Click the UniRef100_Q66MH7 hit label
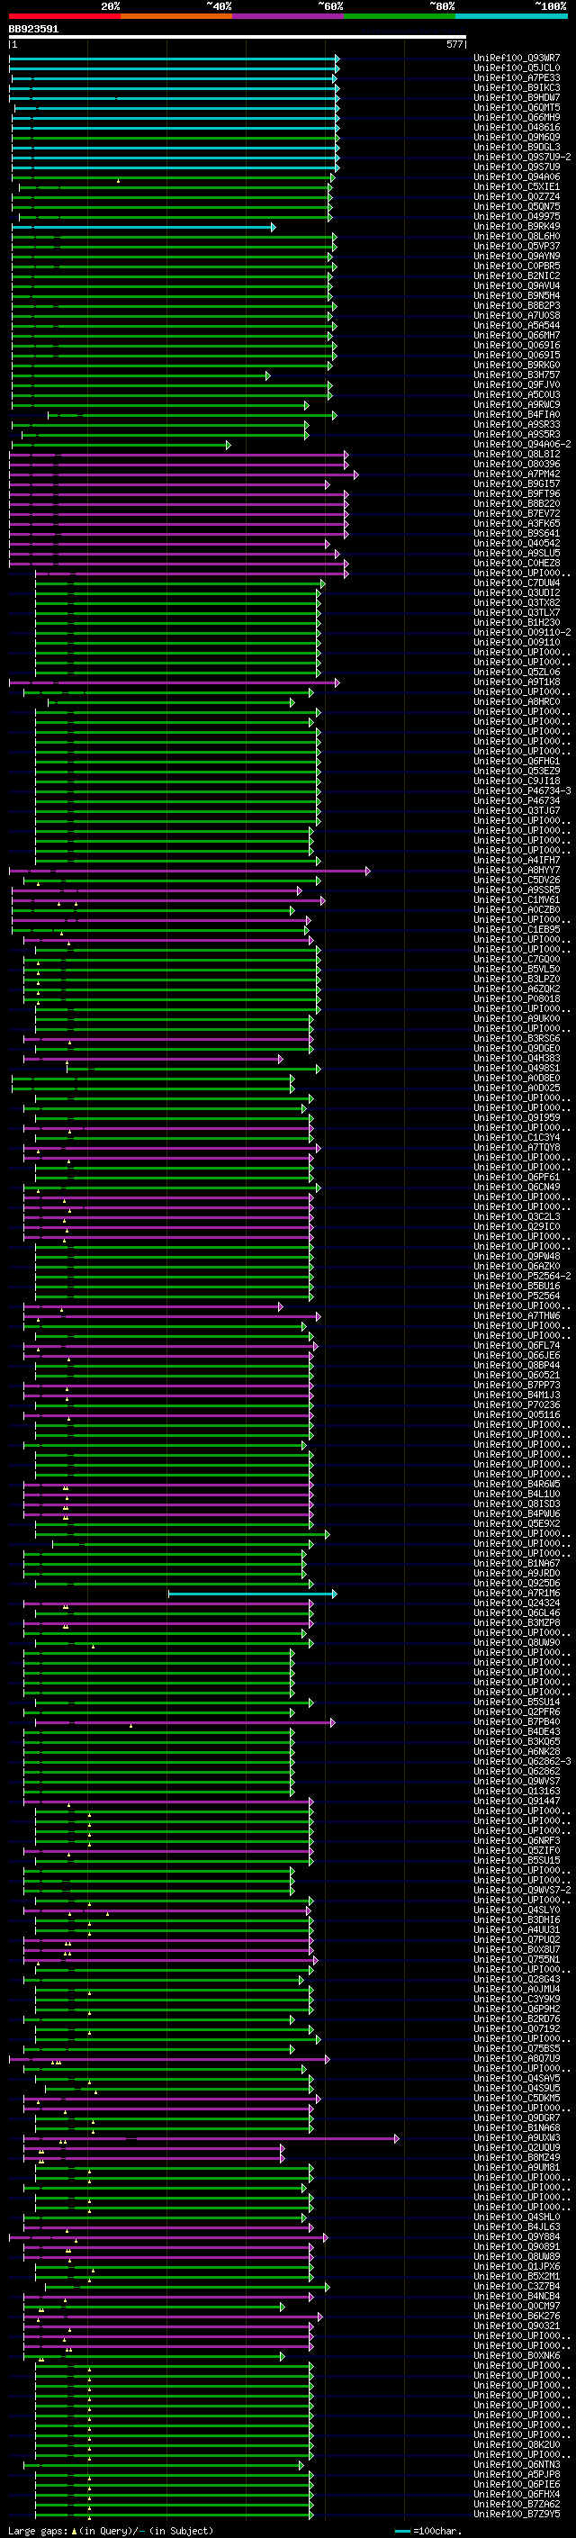This screenshot has width=576, height=2538. coord(517,335)
